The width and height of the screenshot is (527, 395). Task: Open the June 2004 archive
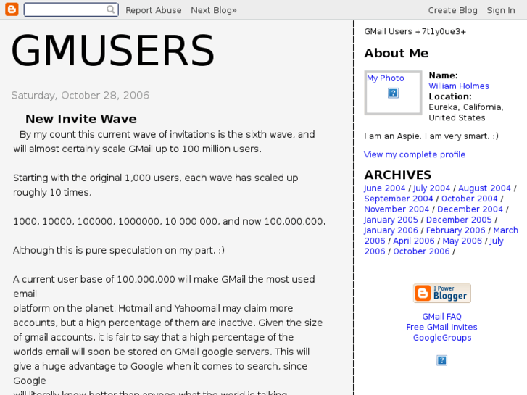pos(384,188)
